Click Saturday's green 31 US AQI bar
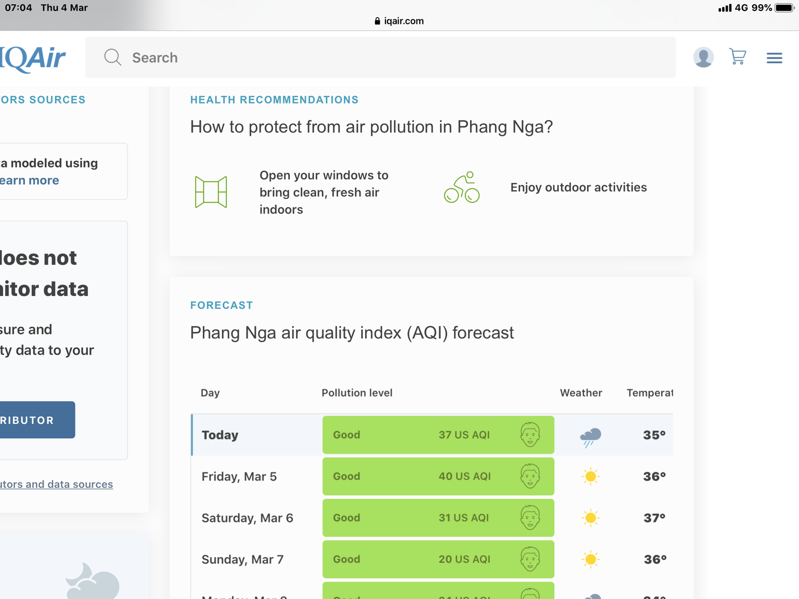Screen dimensions: 799x599 [x=437, y=518]
